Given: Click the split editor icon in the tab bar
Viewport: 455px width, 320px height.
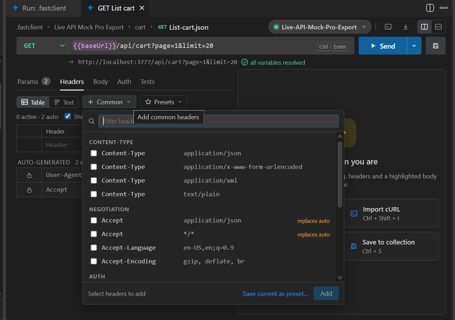Looking at the screenshot, I should pos(430,8).
